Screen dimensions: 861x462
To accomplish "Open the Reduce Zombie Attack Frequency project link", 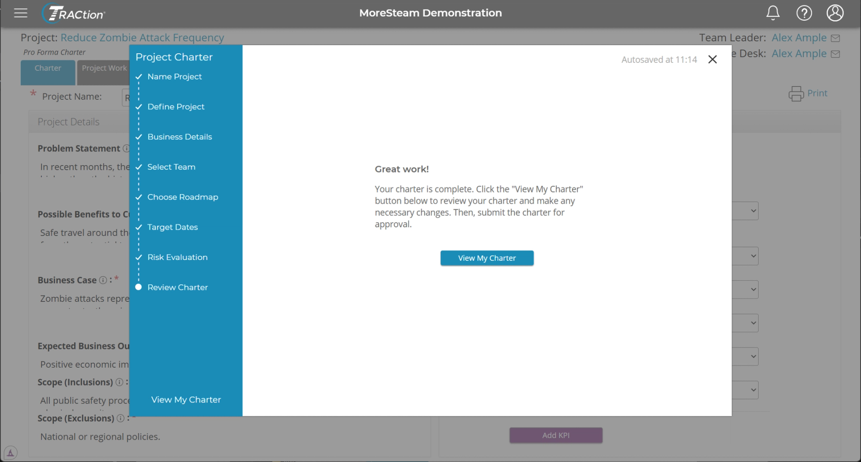I will (142, 37).
